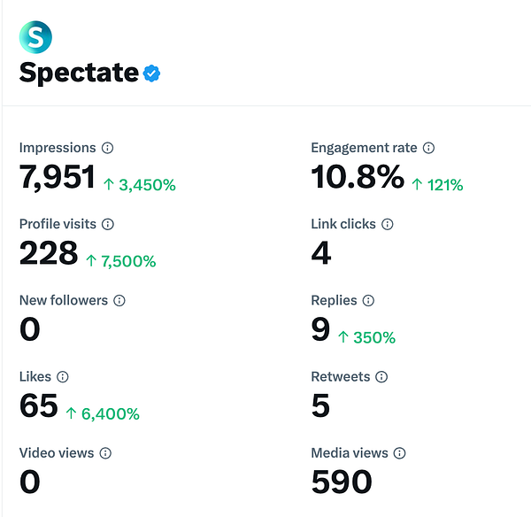531x517 pixels.
Task: Click the 3,450% impressions increase indicator
Action: click(139, 185)
